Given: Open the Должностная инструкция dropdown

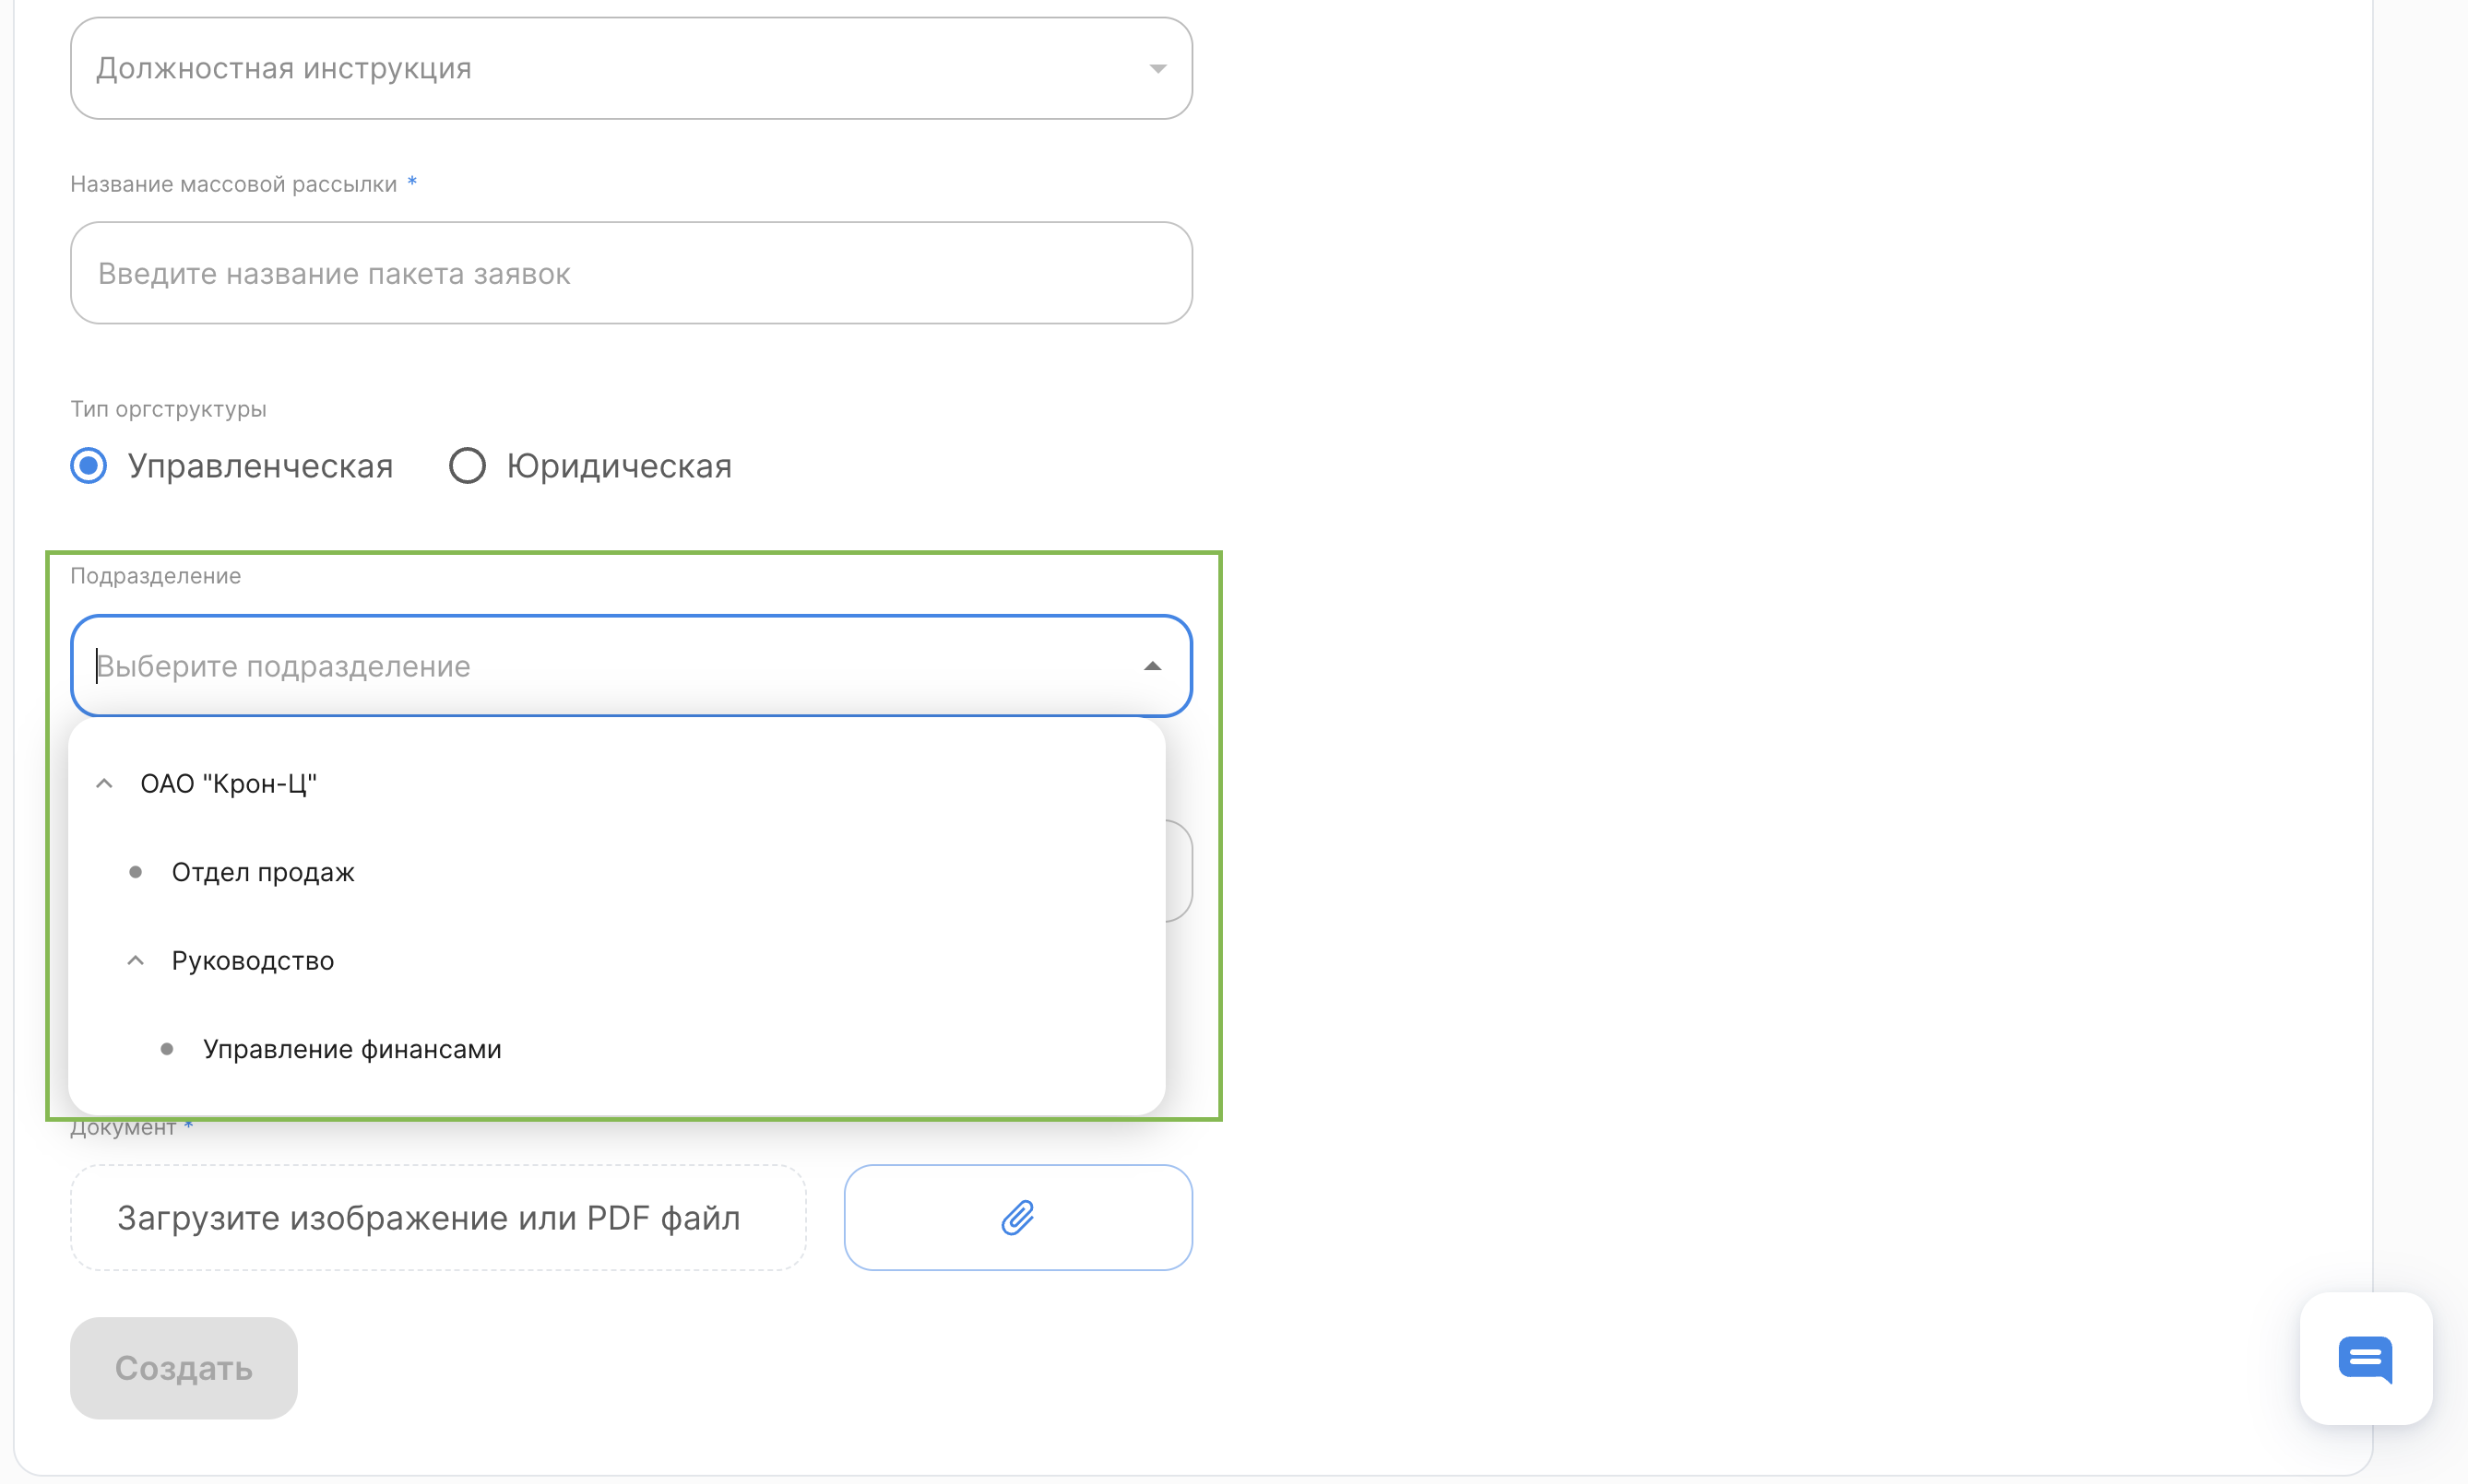Looking at the screenshot, I should pyautogui.click(x=631, y=68).
